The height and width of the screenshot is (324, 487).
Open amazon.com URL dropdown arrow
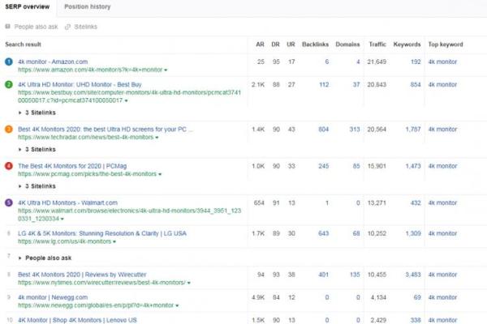pos(166,70)
